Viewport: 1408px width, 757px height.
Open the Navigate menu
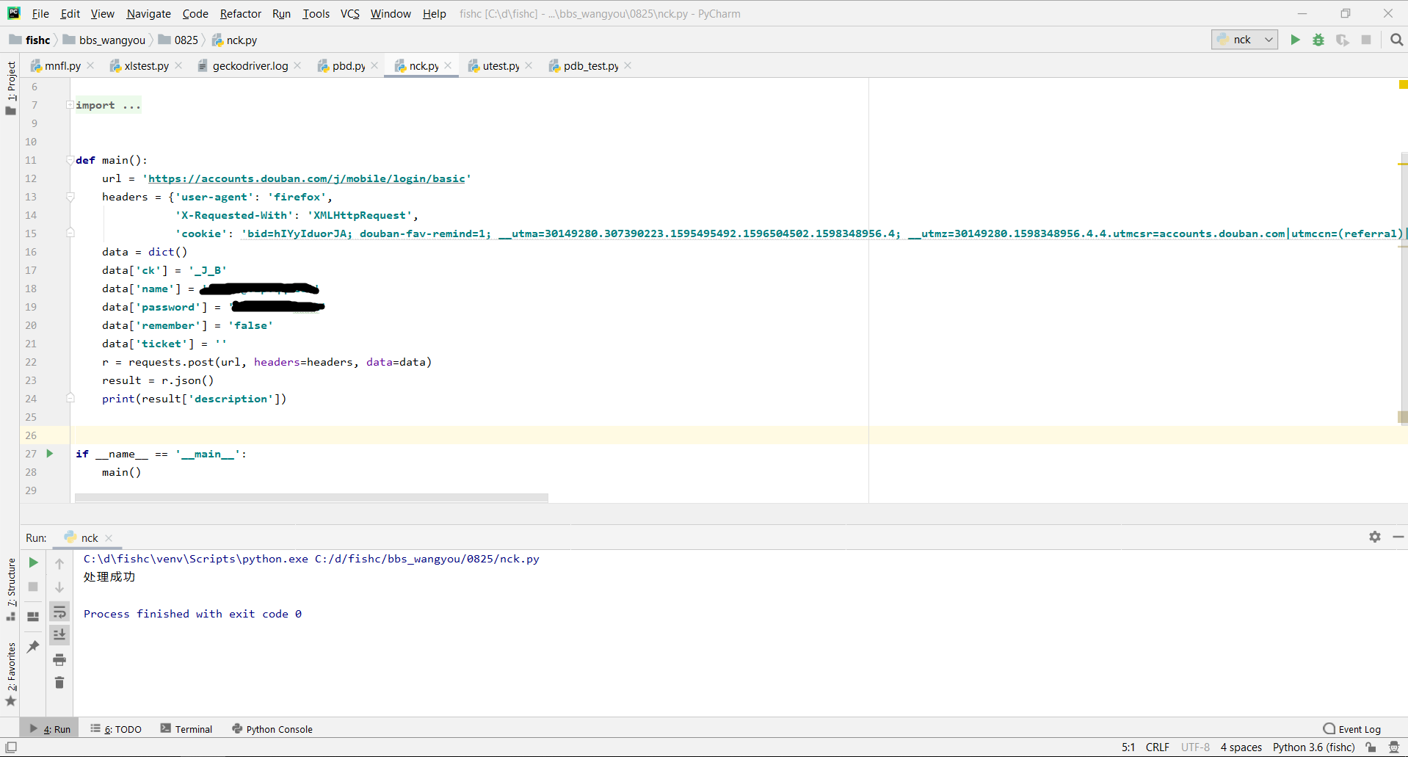pyautogui.click(x=148, y=13)
